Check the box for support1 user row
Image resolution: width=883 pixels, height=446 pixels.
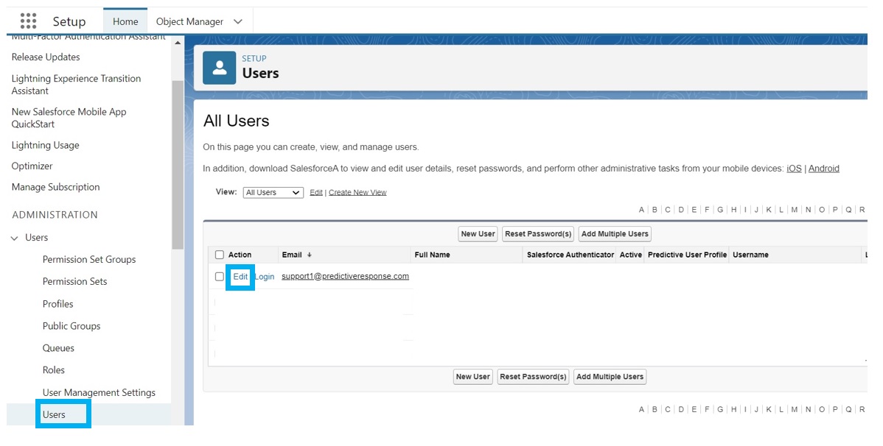click(x=219, y=277)
